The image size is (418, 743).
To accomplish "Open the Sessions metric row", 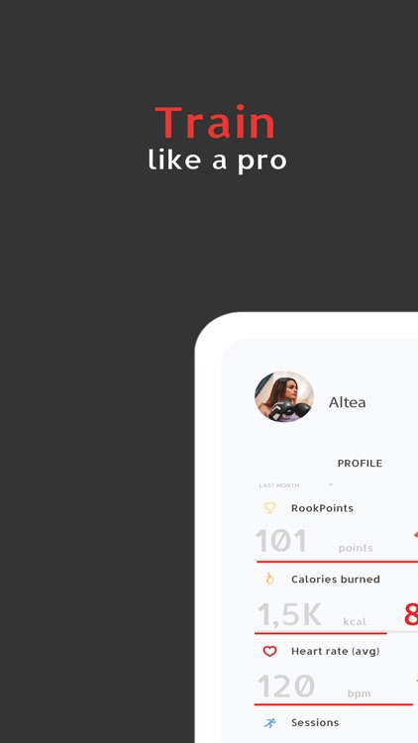I will point(336,722).
